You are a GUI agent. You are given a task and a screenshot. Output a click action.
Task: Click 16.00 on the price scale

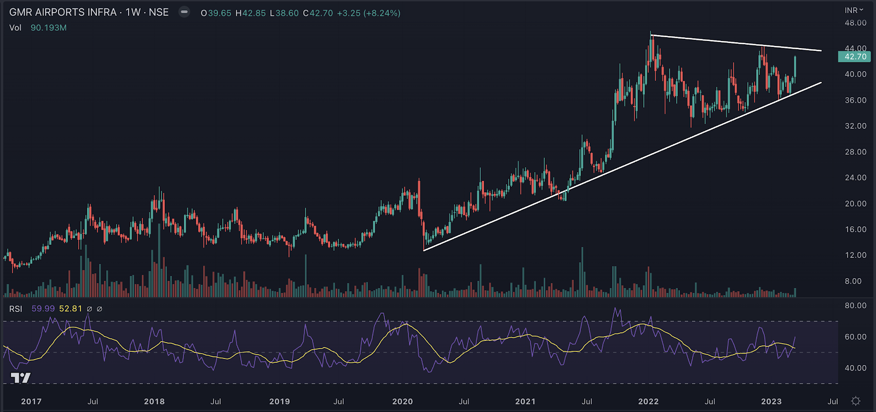pyautogui.click(x=855, y=229)
